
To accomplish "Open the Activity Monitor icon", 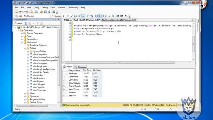I will 54,12.
